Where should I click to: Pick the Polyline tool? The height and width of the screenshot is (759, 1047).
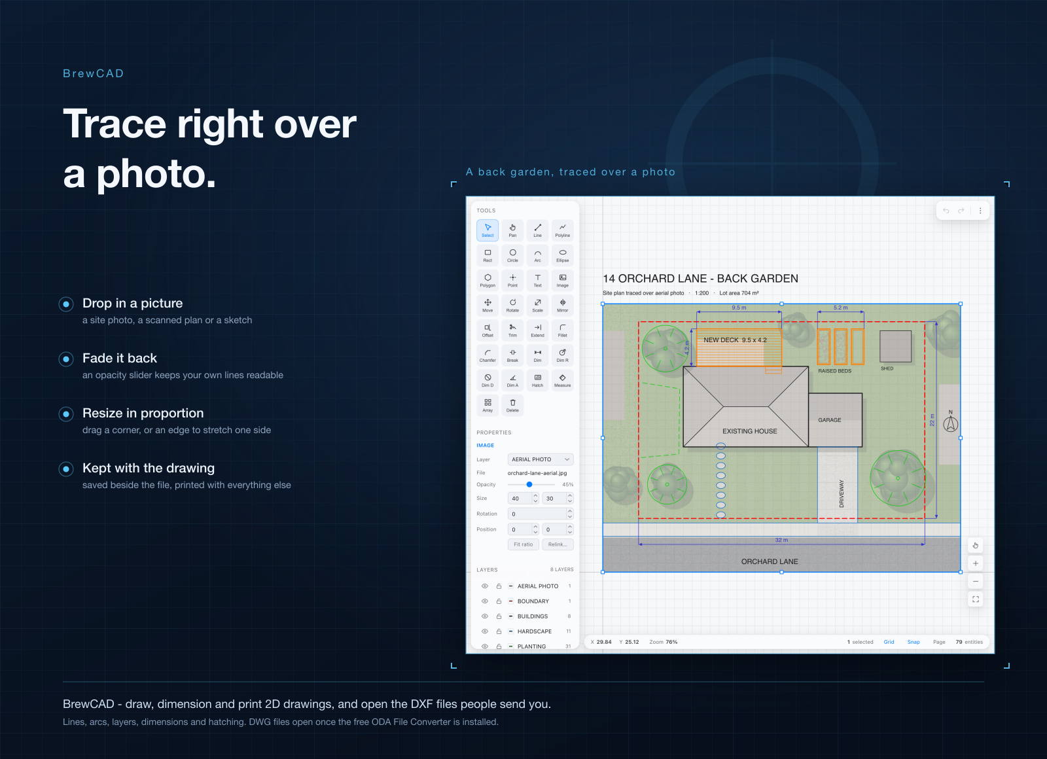click(562, 230)
